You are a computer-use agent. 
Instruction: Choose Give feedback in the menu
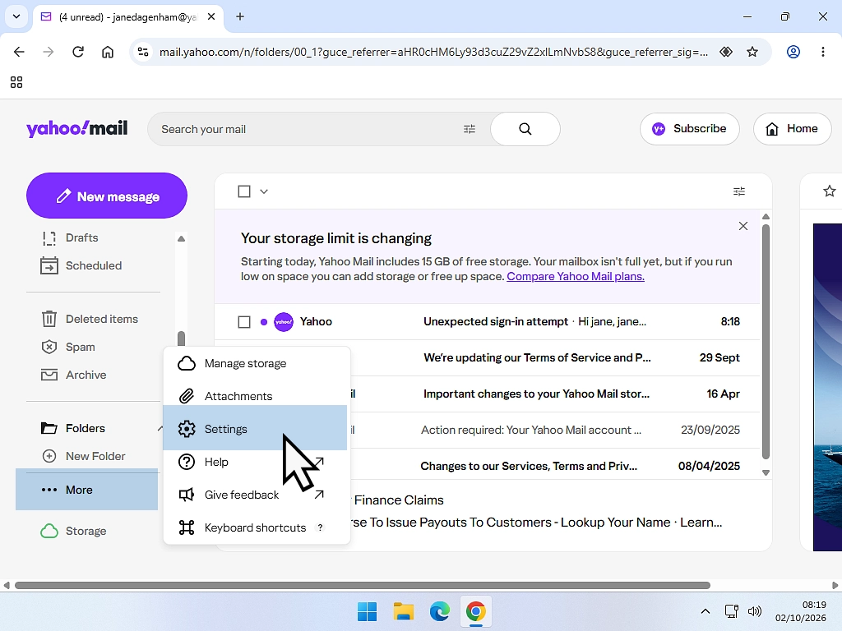click(x=256, y=495)
